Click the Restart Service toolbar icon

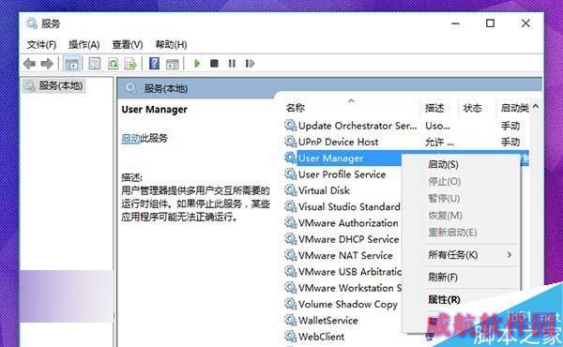coord(250,64)
